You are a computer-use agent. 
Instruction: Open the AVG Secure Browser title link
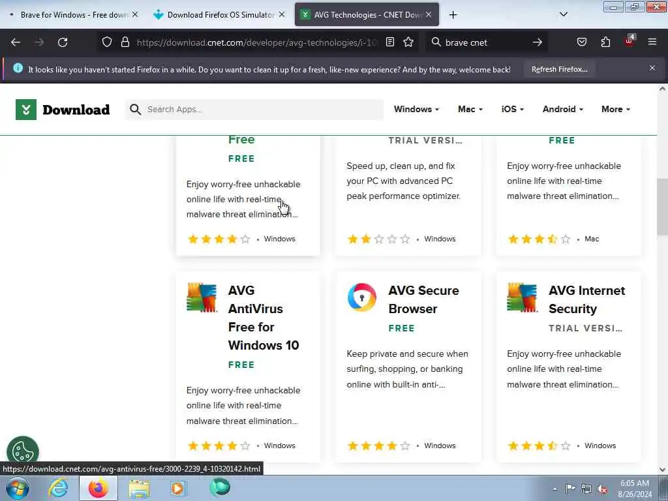point(423,299)
